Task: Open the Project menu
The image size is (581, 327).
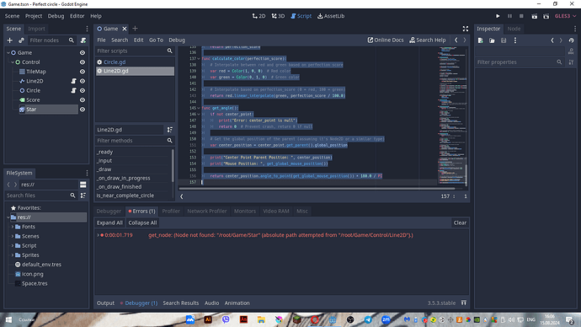Action: [34, 16]
